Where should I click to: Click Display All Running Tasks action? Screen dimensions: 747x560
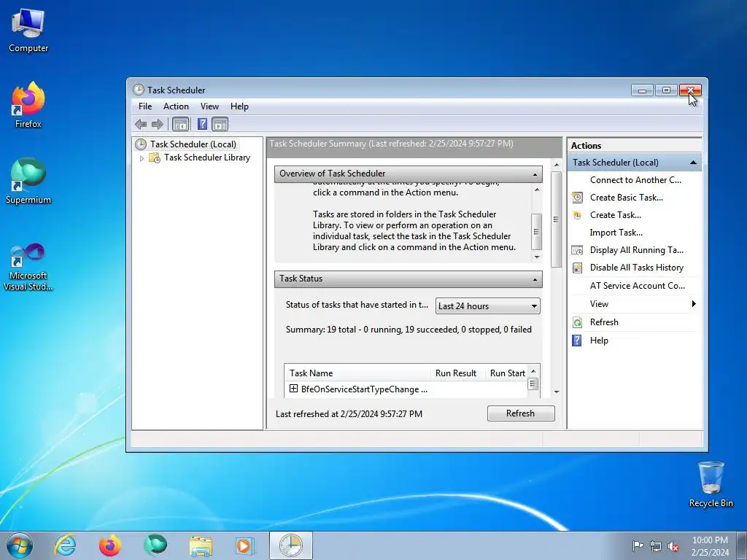636,250
